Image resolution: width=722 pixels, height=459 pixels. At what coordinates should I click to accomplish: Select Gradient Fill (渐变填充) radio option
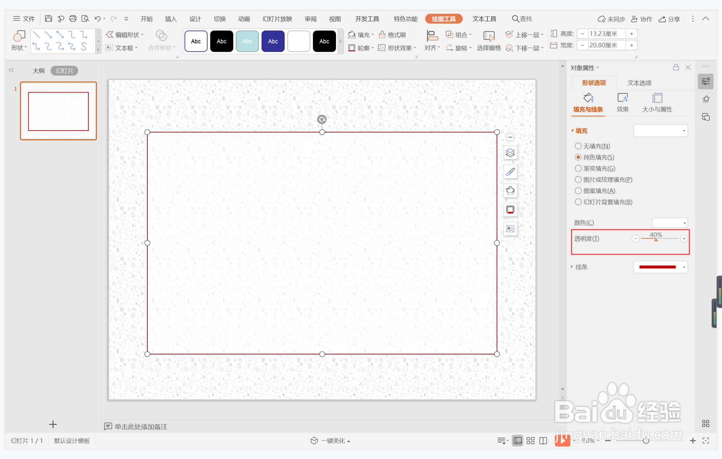click(578, 169)
